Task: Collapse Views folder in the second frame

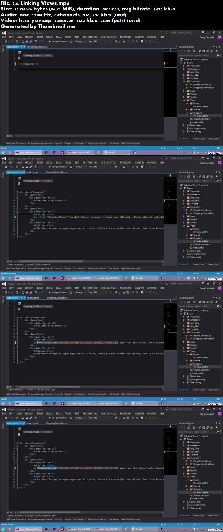Action: 184,226
